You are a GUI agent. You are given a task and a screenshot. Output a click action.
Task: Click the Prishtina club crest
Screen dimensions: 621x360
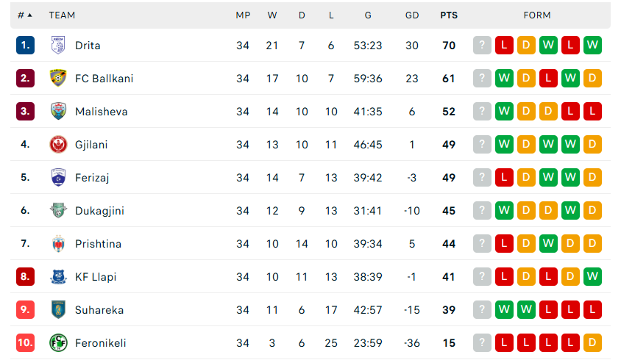point(58,244)
